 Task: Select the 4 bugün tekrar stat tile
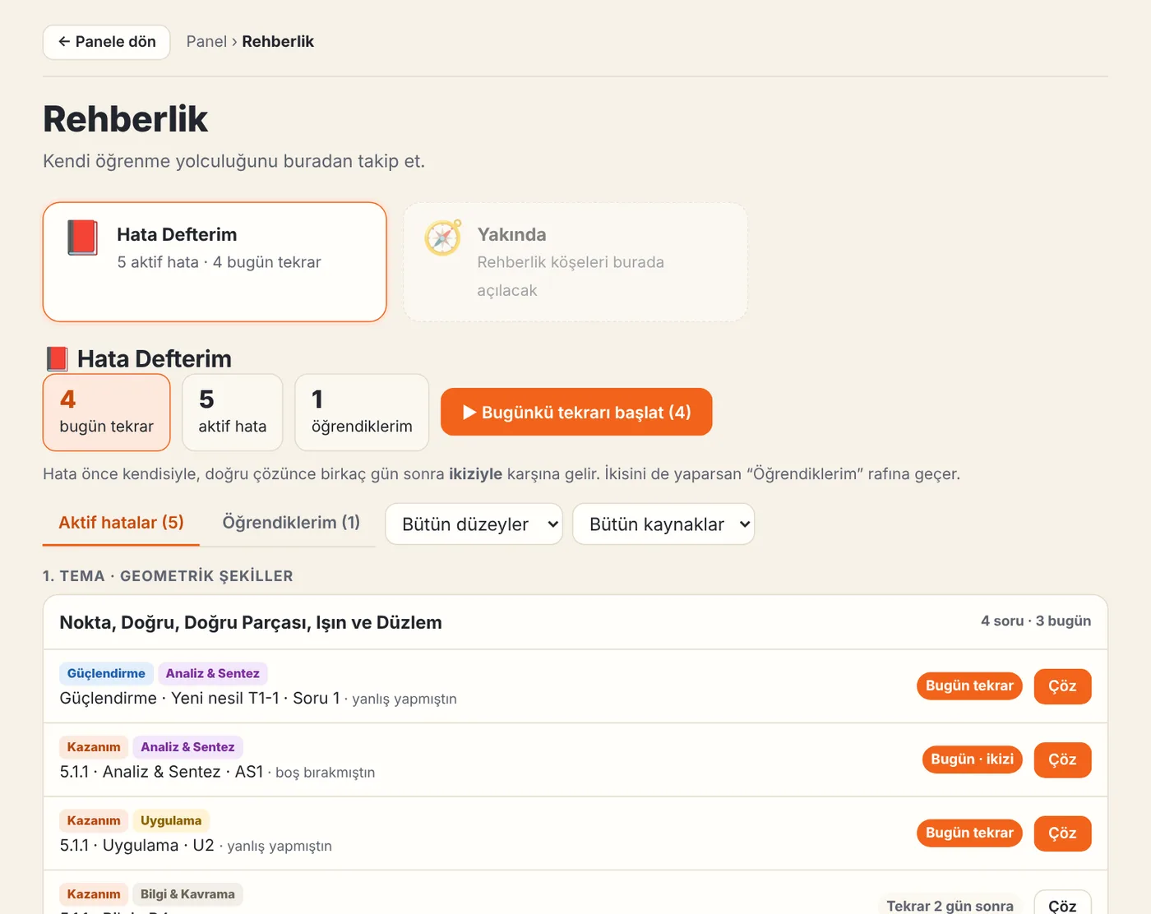(107, 413)
